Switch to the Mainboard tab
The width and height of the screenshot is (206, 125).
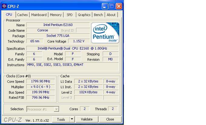39,15
